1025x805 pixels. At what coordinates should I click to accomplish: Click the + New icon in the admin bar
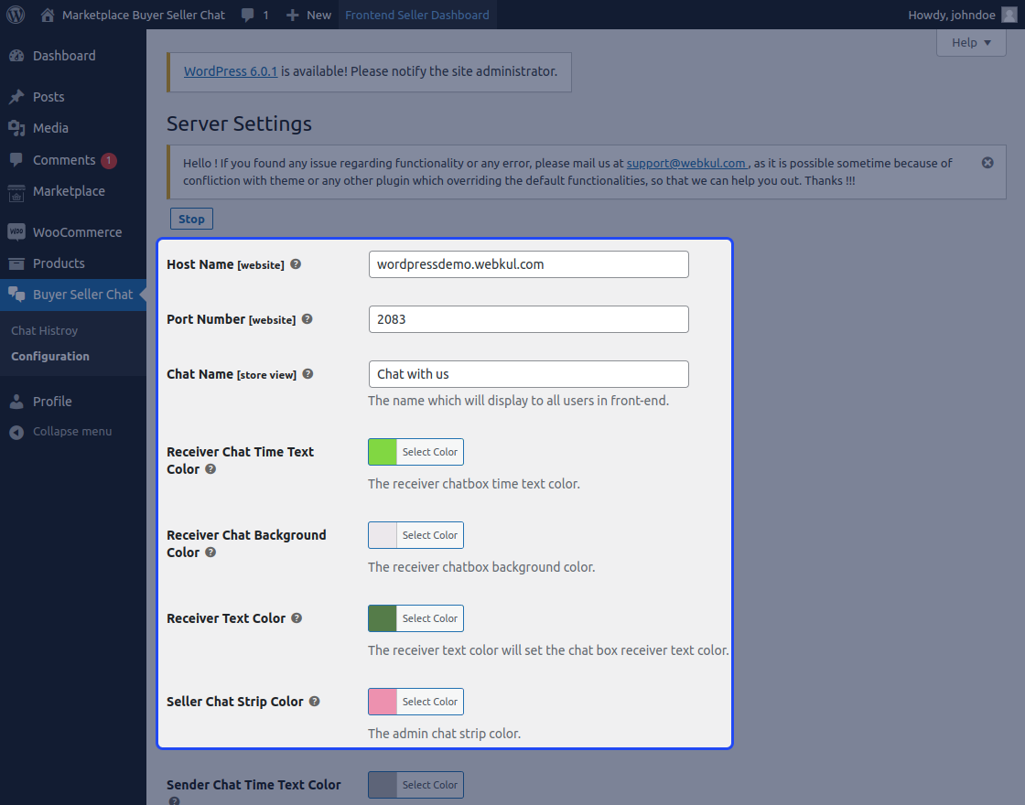pos(291,14)
